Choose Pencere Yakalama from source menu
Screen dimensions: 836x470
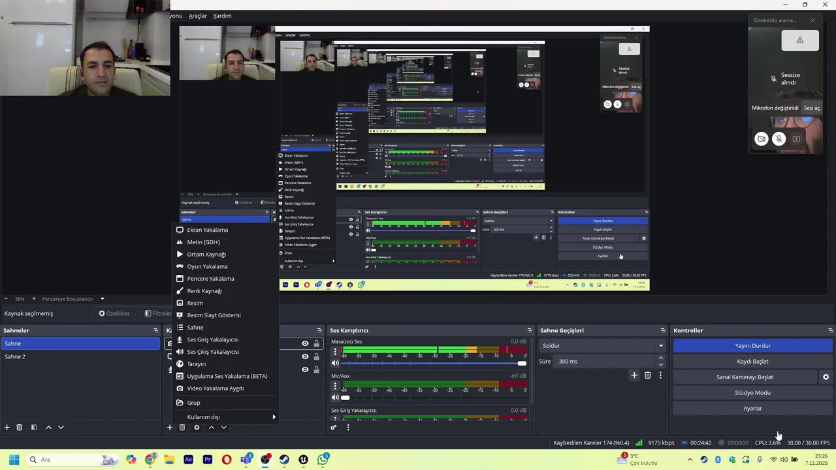(x=227, y=279)
